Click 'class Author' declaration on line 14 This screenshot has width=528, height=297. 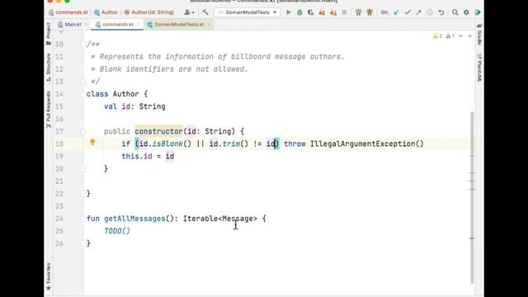point(112,94)
